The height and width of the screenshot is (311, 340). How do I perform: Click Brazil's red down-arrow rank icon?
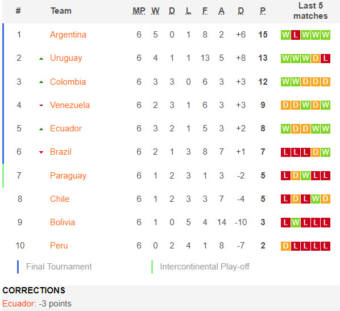coord(41,152)
